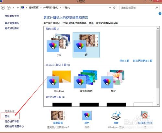Image resolution: width=162 pixels, height=133 pixels.
Task: Select the 外观和个性化 breadcrumb item
Action: pyautogui.click(x=51, y=7)
